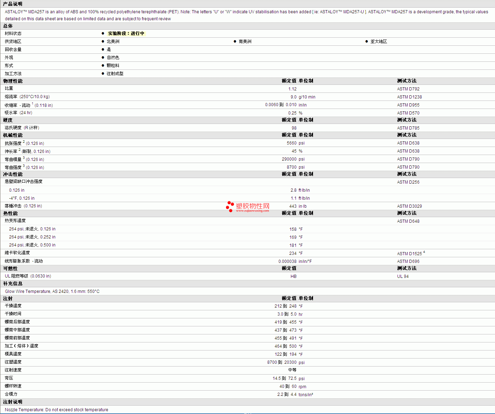Click the 弯曲强度 value 8700
This screenshot has height=414, width=495.
tap(291, 167)
